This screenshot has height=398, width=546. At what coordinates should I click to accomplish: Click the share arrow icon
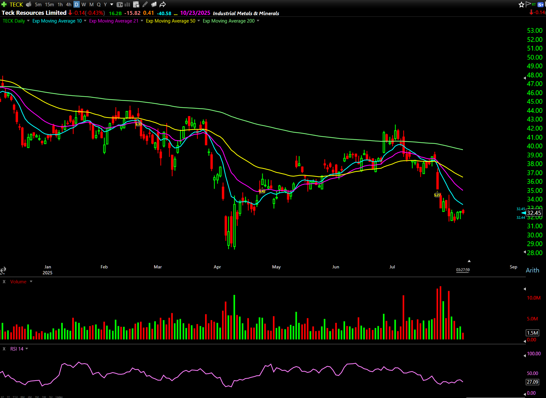(162, 4)
